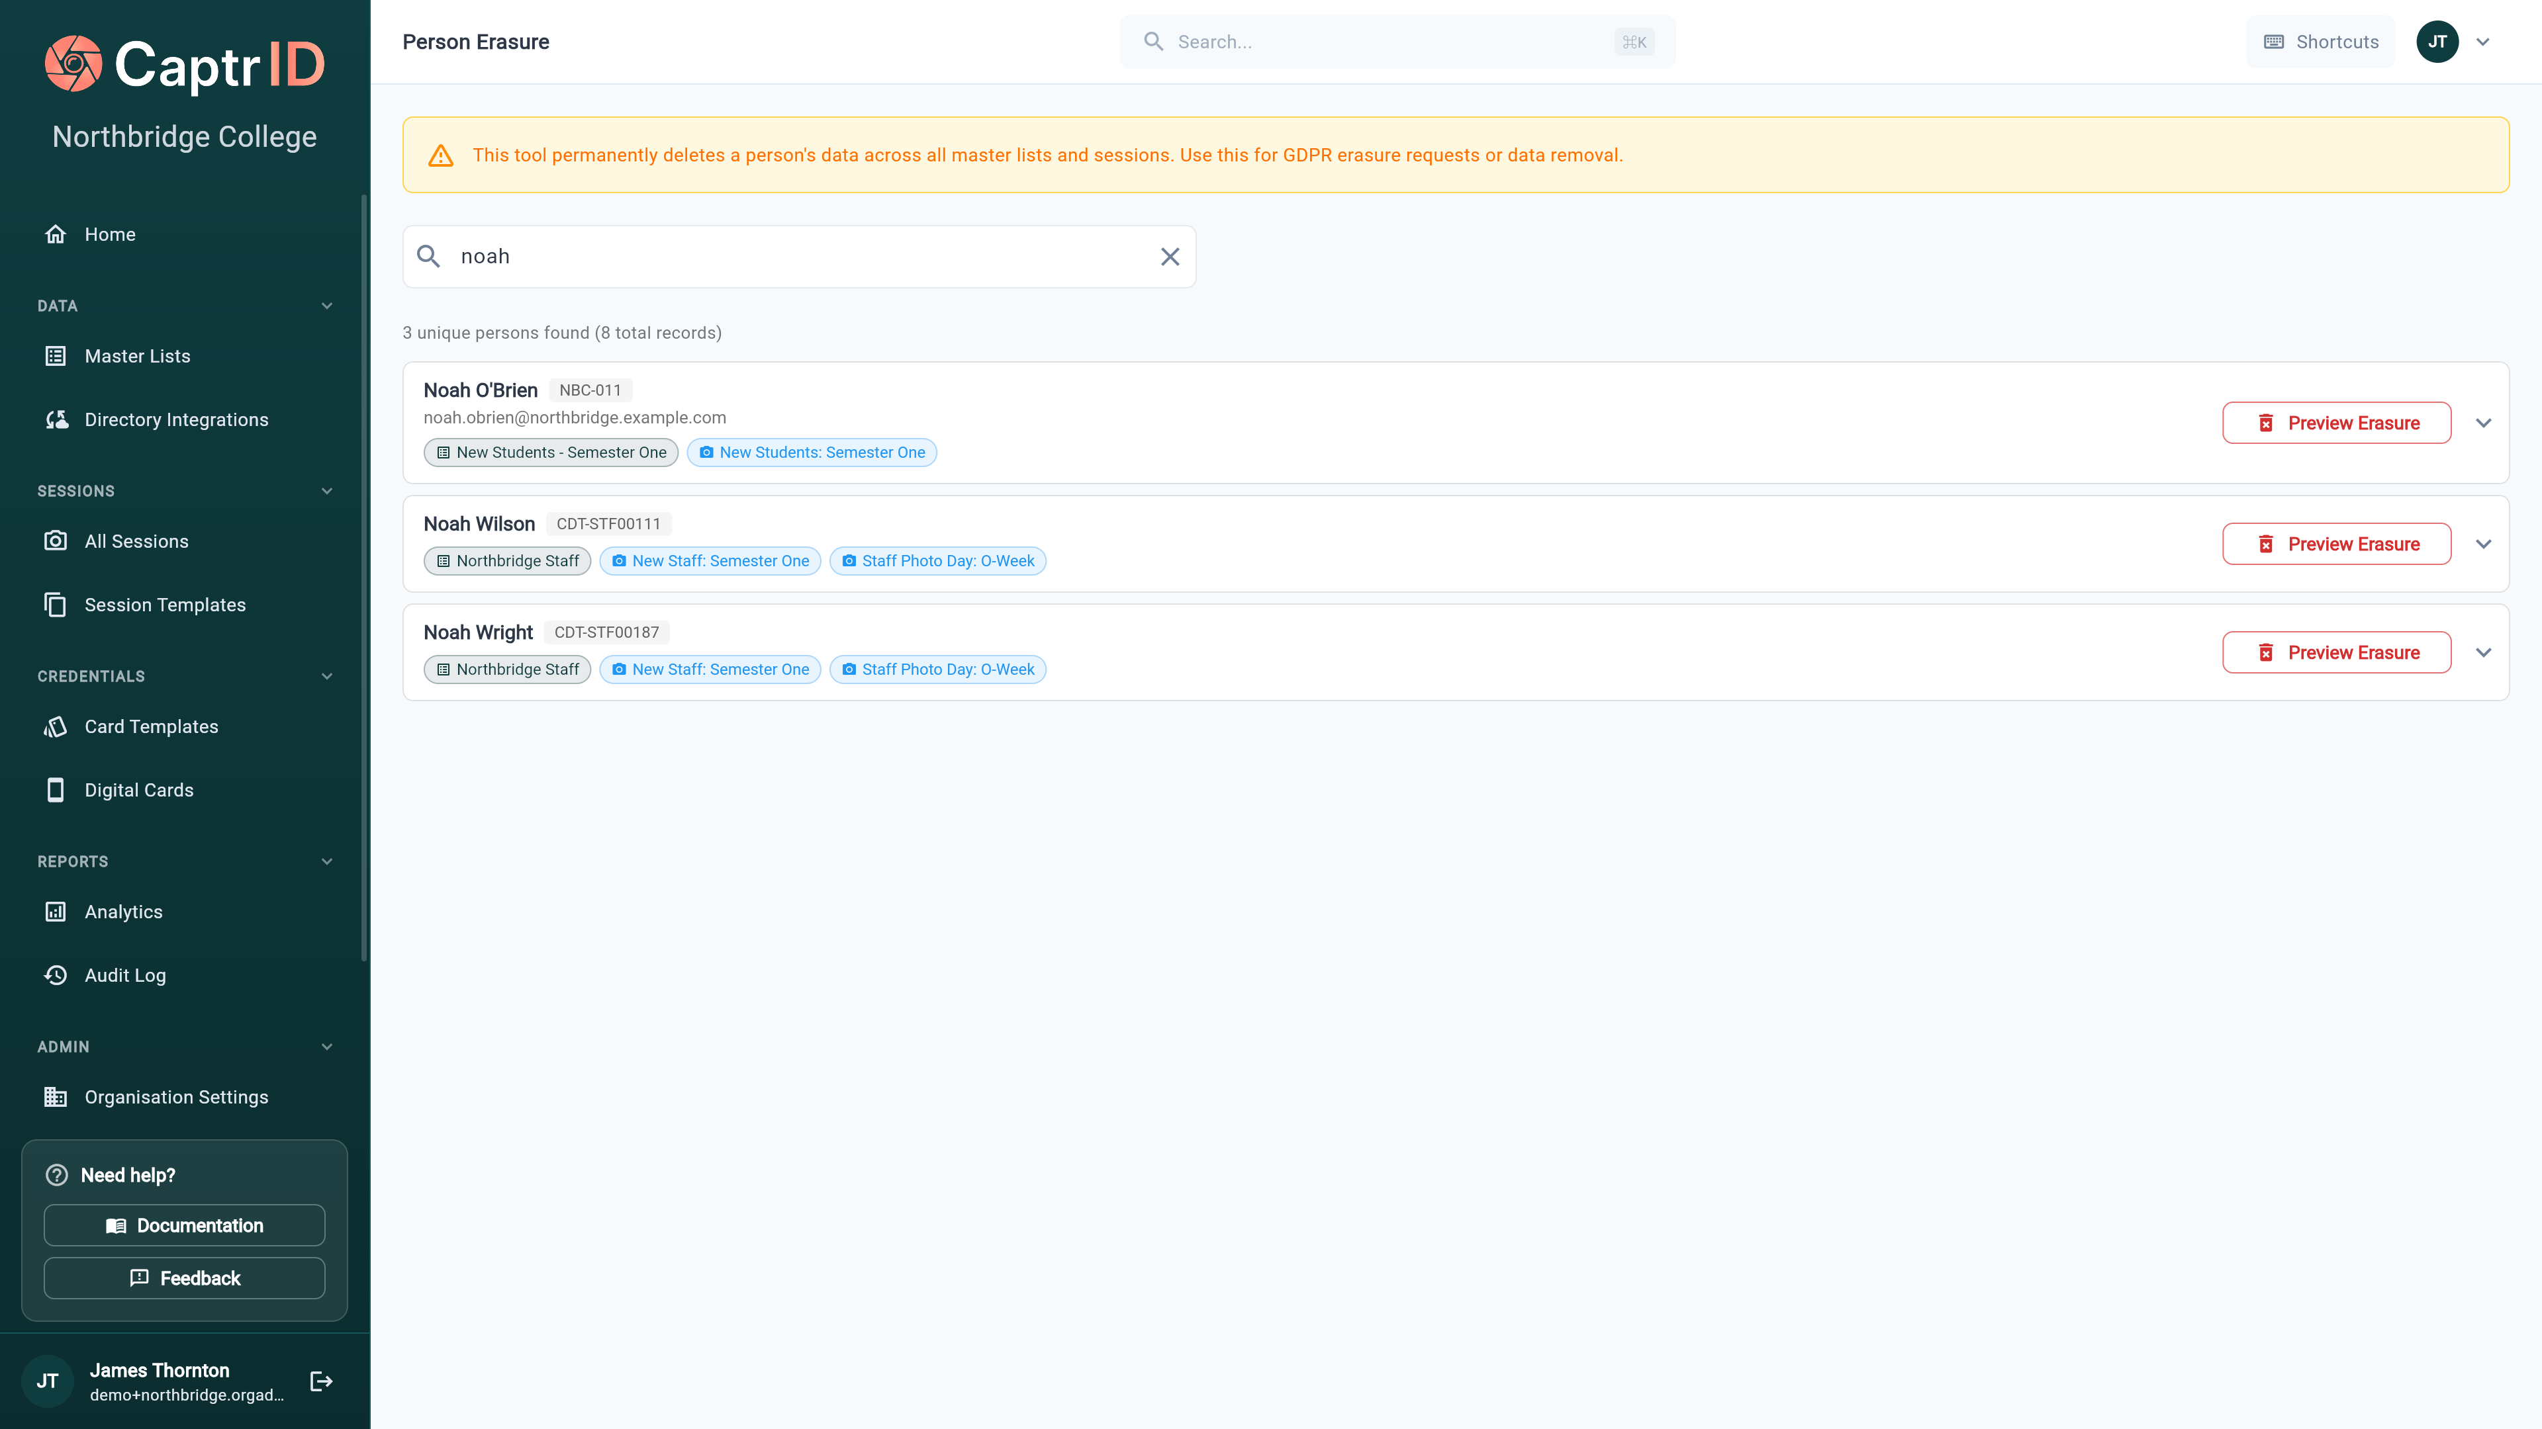Preview erasure for Noah O'Brien
This screenshot has height=1429, width=2542.
coord(2337,423)
